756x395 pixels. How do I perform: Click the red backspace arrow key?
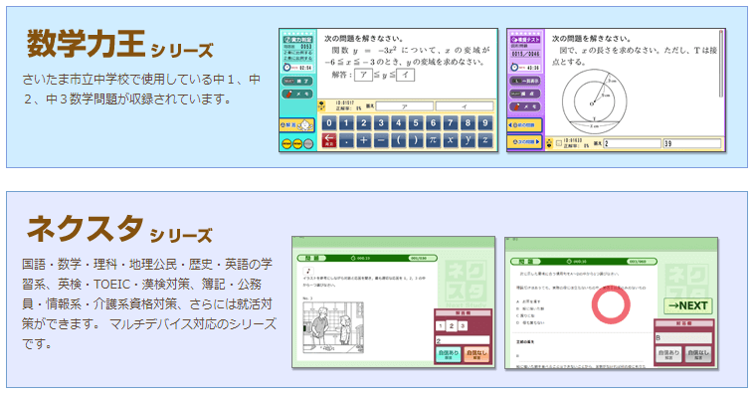pyautogui.click(x=329, y=140)
